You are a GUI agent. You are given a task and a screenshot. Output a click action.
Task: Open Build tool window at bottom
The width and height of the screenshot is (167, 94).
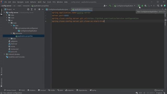click(60, 90)
